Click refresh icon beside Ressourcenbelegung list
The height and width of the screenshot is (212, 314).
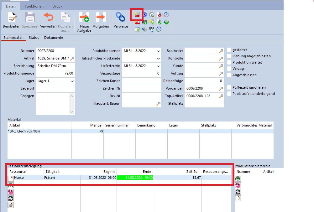coord(11,198)
